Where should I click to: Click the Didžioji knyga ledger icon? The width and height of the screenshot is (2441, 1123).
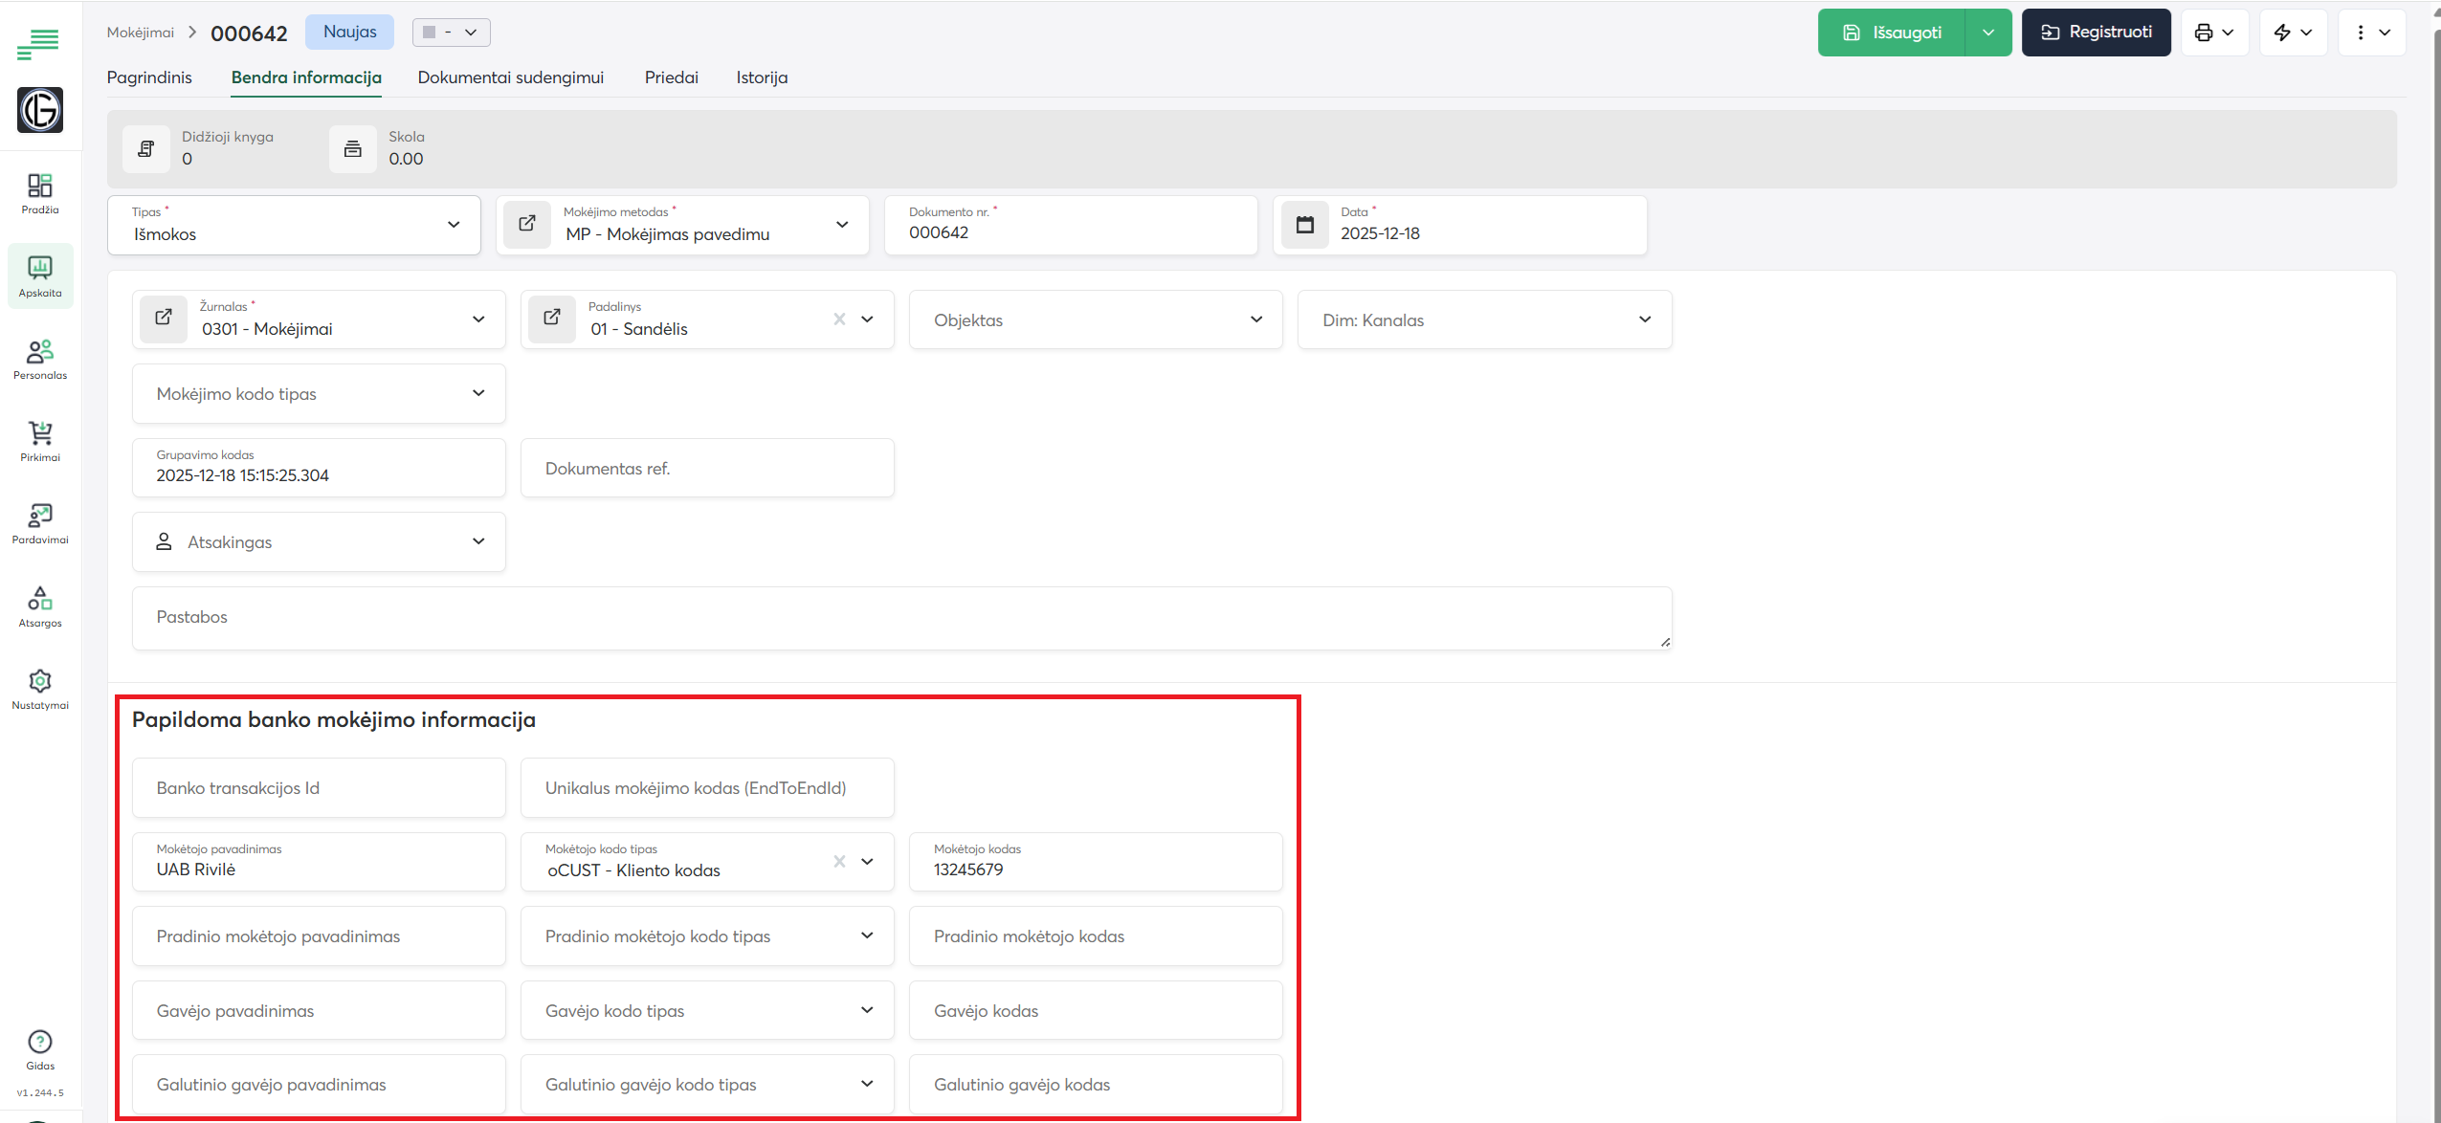pyautogui.click(x=146, y=149)
